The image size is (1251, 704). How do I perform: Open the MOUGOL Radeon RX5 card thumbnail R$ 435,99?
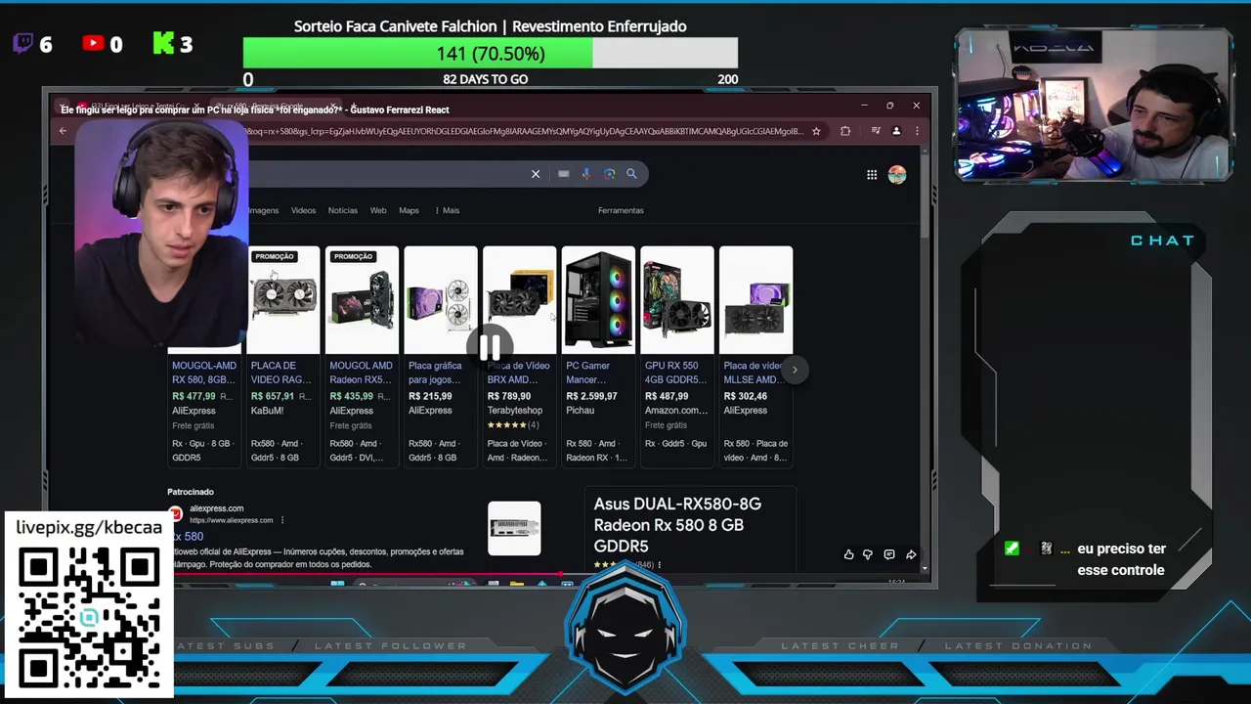pos(362,299)
